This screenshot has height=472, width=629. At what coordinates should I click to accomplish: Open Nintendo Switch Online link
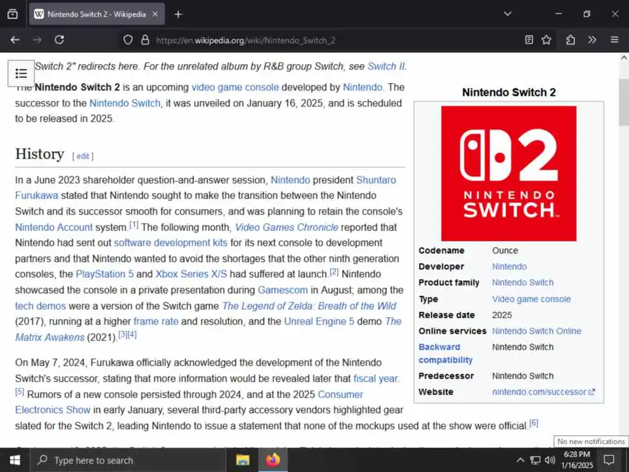tap(537, 331)
